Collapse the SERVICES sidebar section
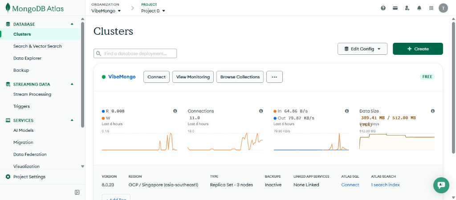Image resolution: width=456 pixels, height=200 pixels. coord(72,120)
